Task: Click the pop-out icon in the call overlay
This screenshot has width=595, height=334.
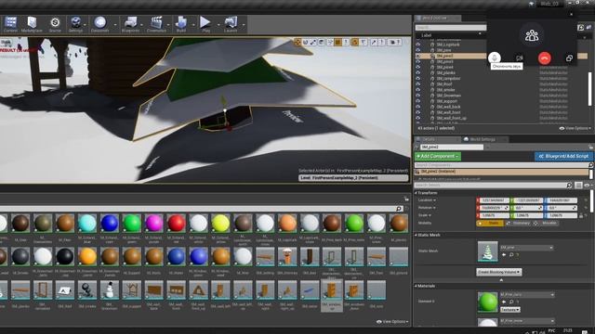Action: [569, 58]
